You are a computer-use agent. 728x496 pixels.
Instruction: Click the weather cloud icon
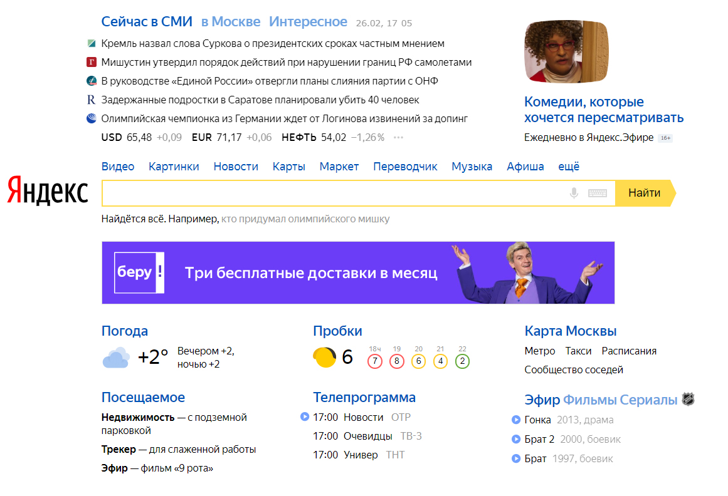coord(116,358)
